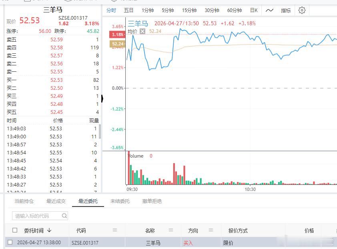
Task: Close the 均价 average price indicator
Action: (142, 31)
